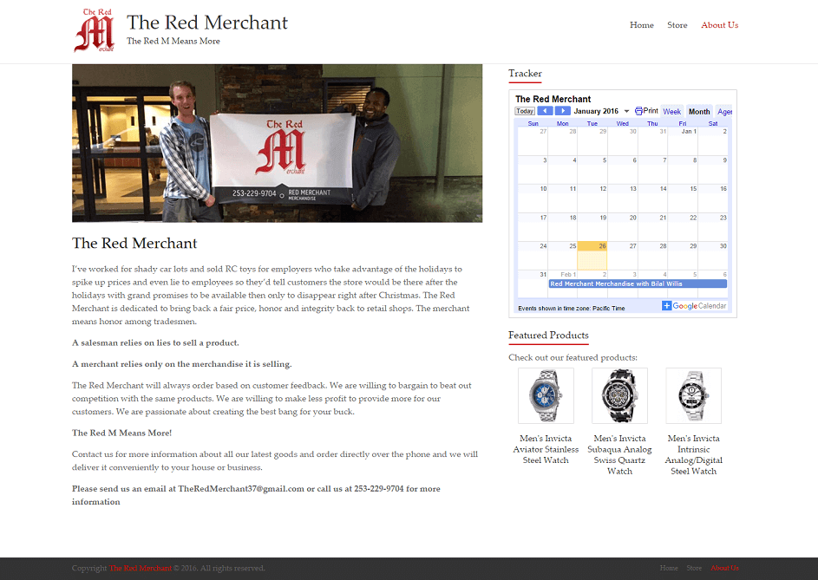Click The Red Merchant calendar title

click(x=553, y=99)
